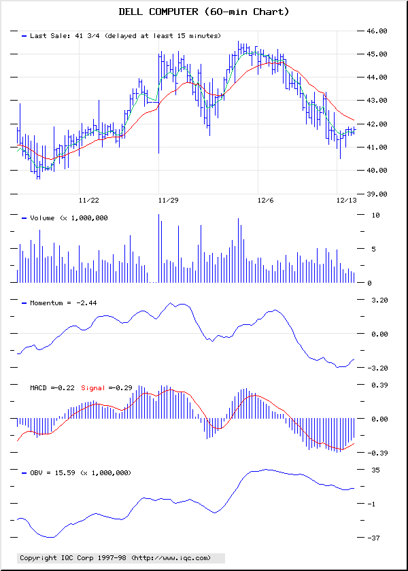Click the 12/13 date label
This screenshot has height=571, width=408.
click(x=346, y=200)
